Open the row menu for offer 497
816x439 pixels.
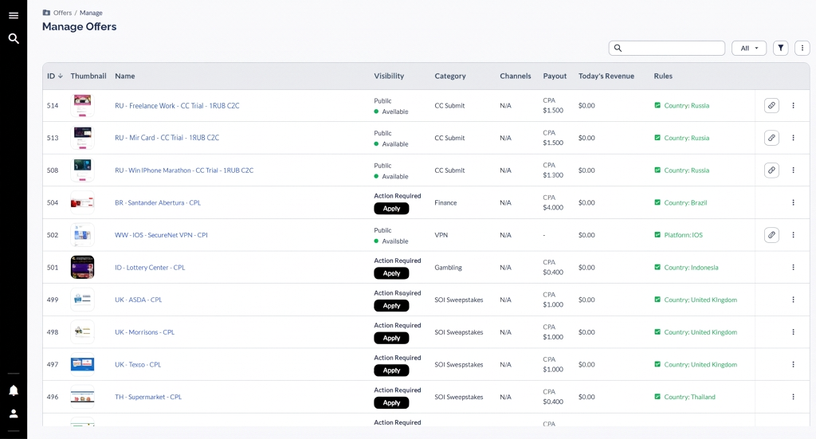pyautogui.click(x=793, y=365)
